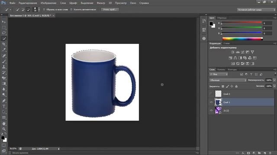277x155 pixels.
Task: Add Levels adjustment
Action: (238, 52)
